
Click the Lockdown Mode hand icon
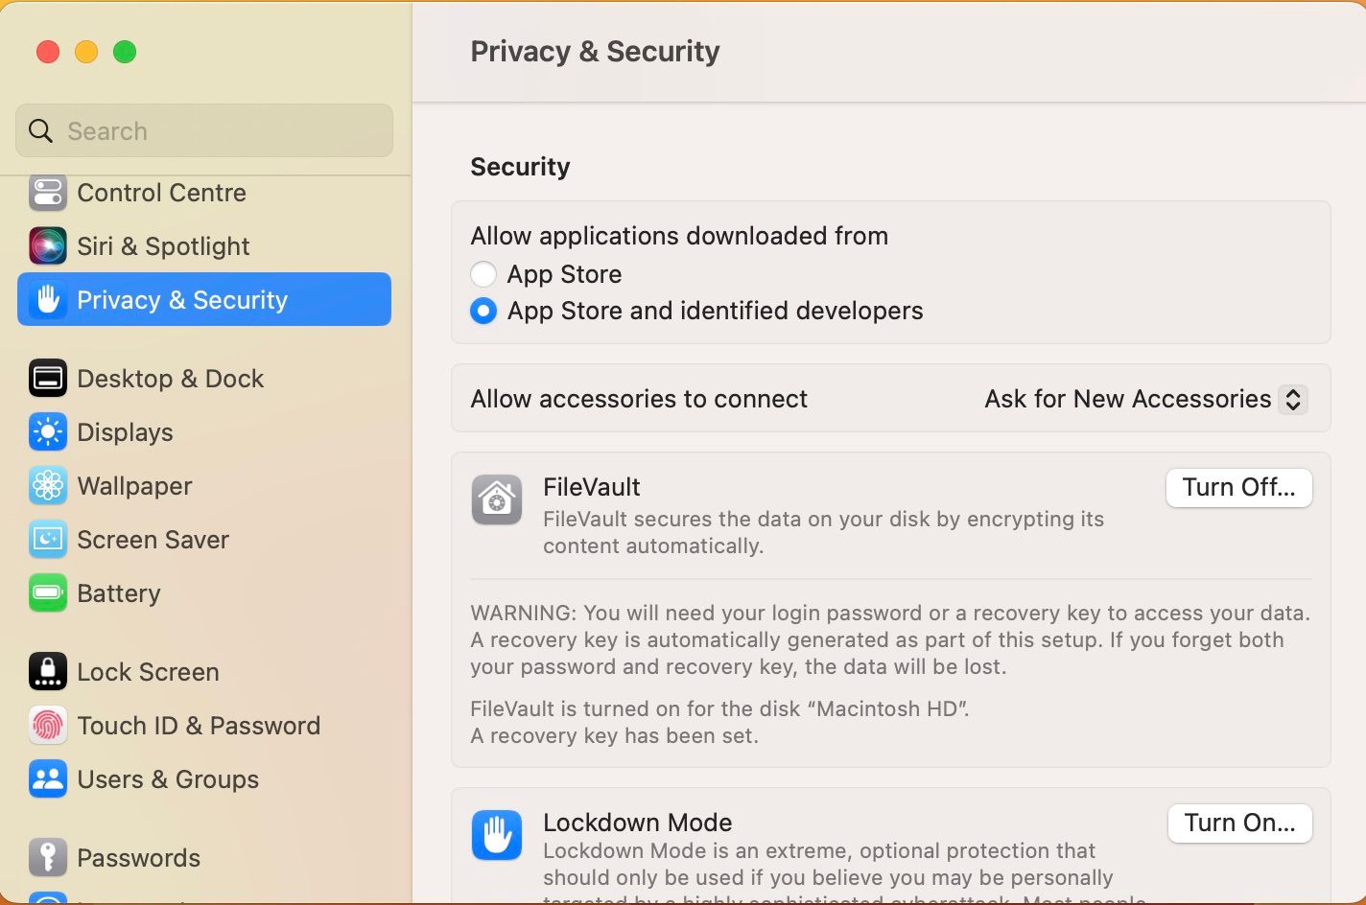click(x=497, y=835)
